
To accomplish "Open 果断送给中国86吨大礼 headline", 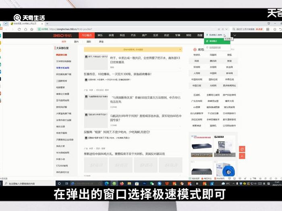I will click(124, 154).
